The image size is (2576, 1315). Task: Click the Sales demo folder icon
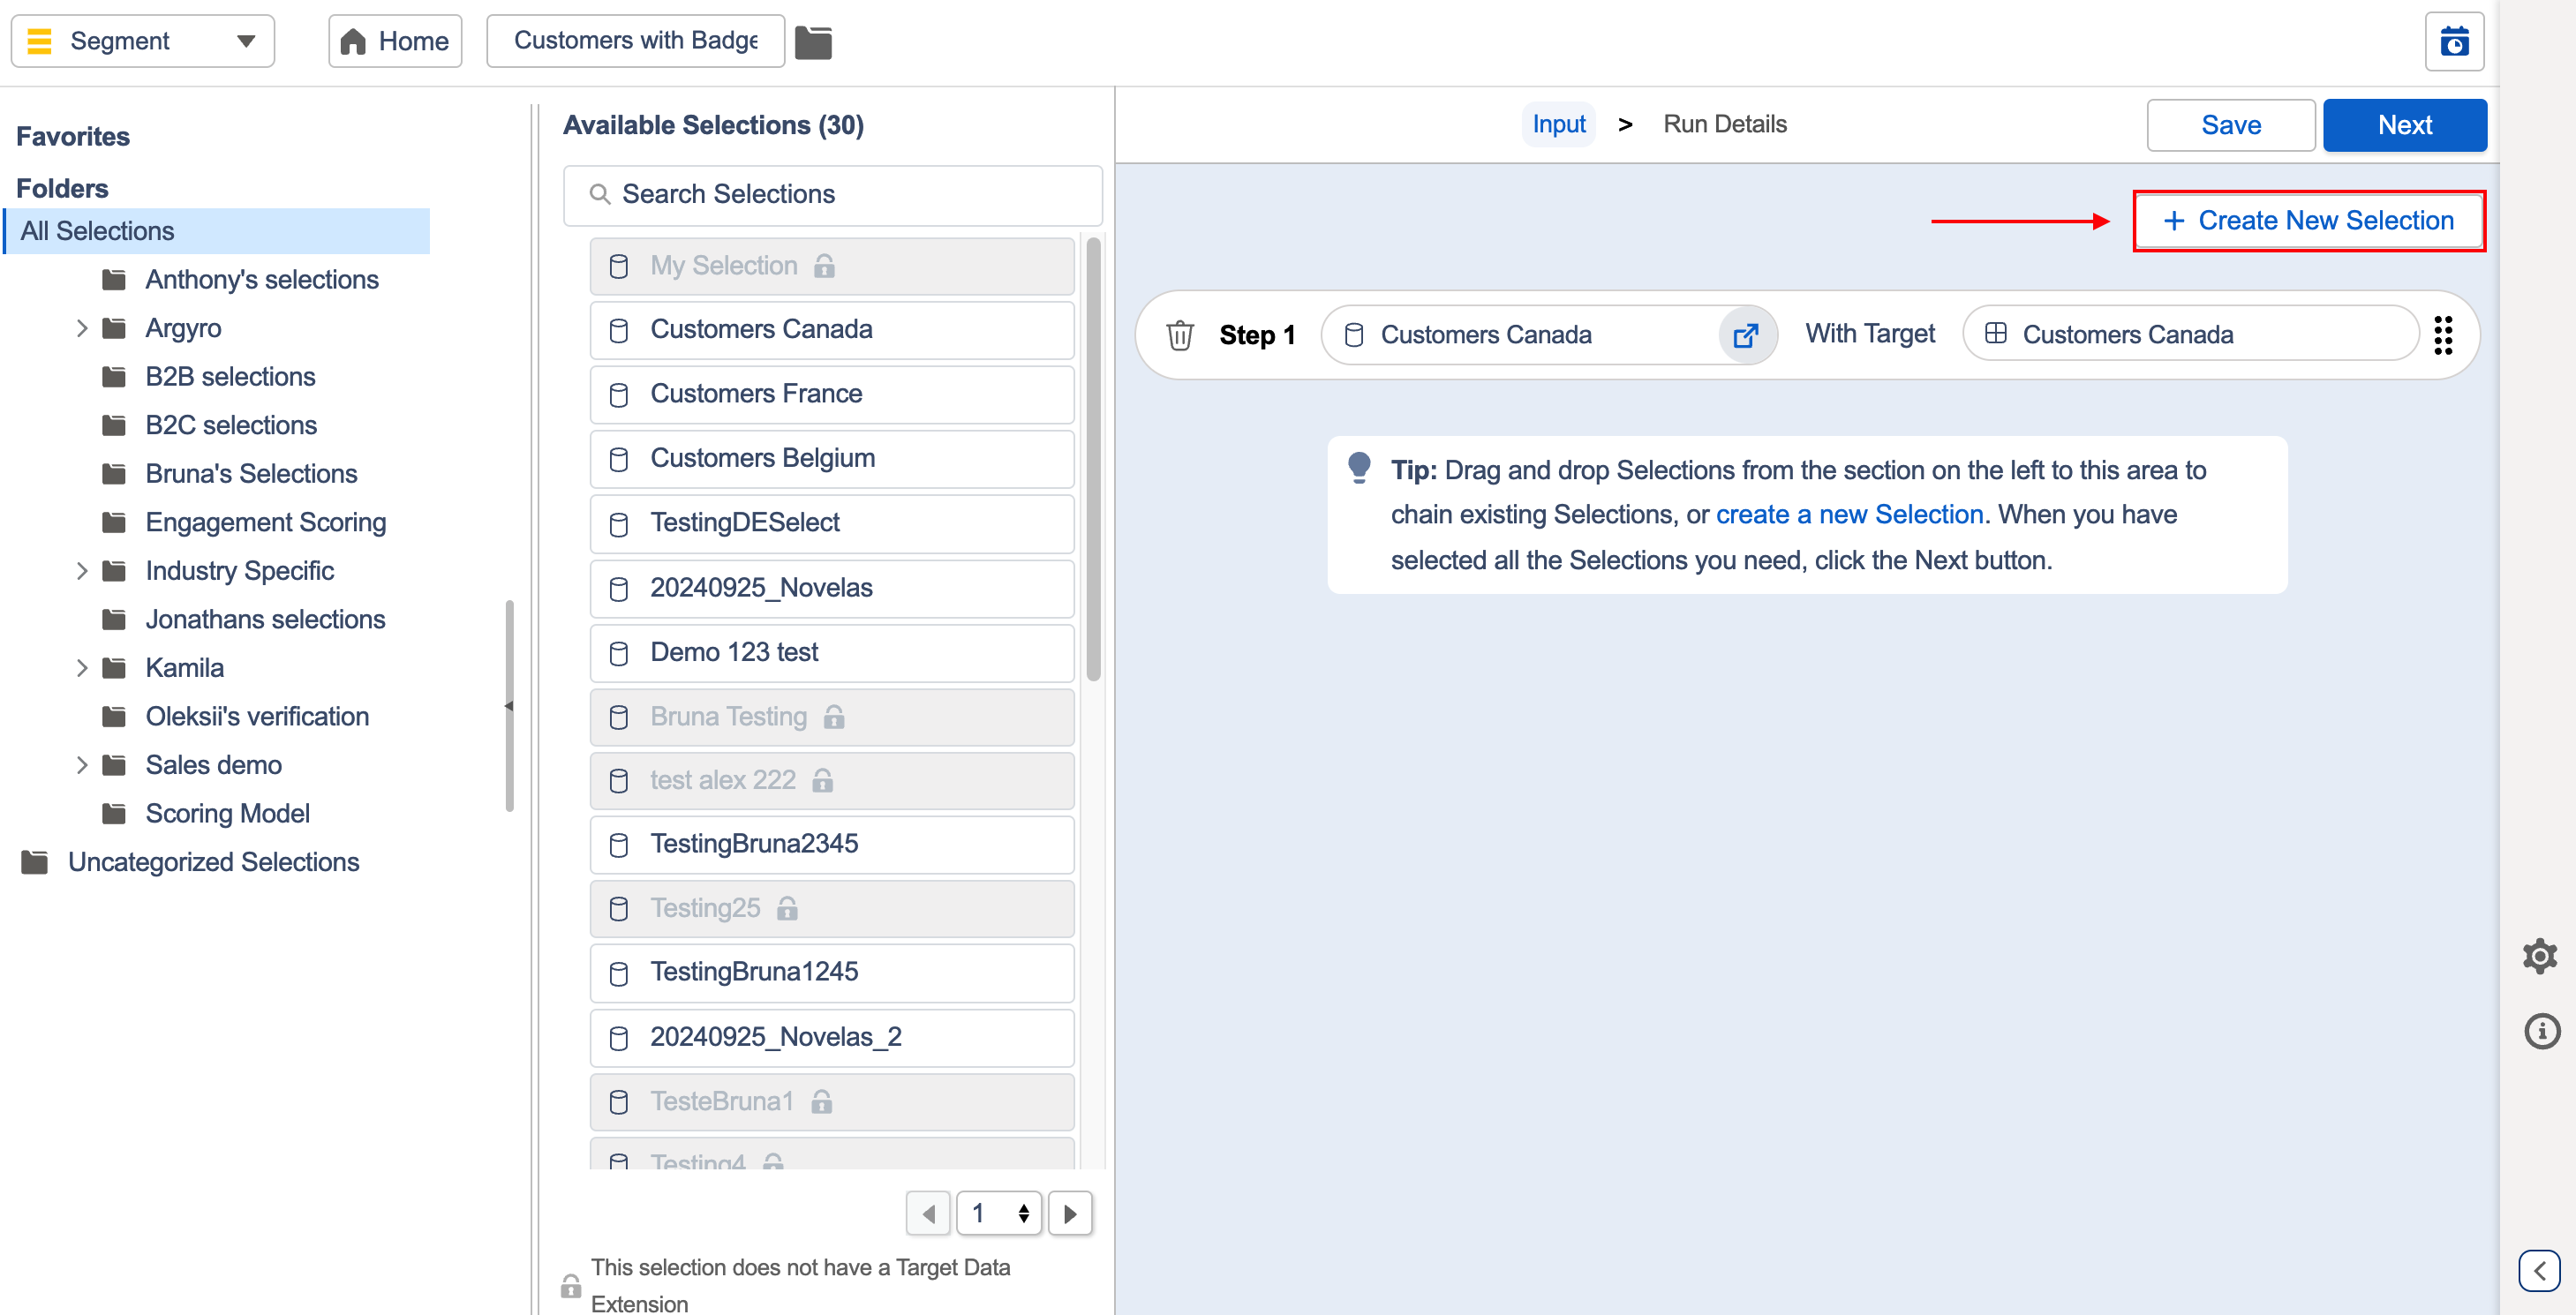click(114, 765)
